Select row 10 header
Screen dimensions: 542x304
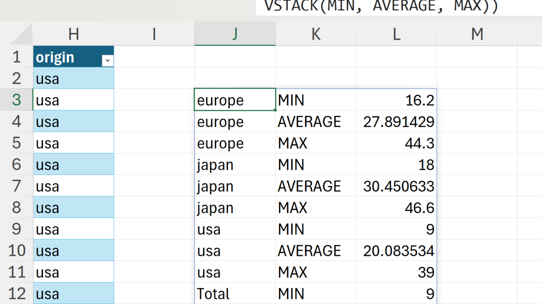pyautogui.click(x=16, y=251)
